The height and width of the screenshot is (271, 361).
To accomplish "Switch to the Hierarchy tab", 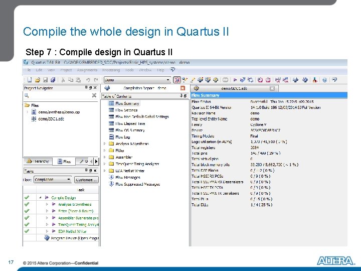I will (38, 161).
